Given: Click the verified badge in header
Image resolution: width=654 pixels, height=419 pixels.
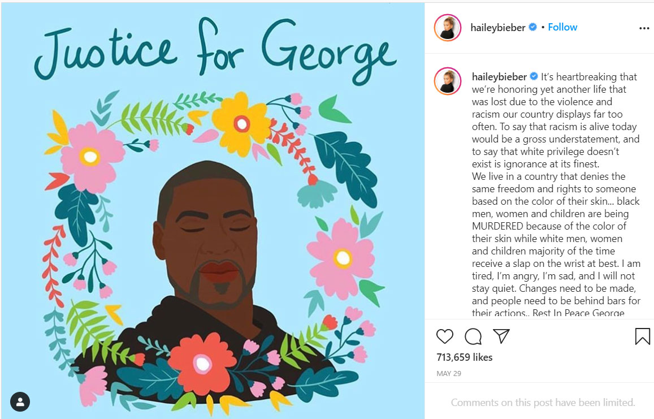Looking at the screenshot, I should click(532, 27).
